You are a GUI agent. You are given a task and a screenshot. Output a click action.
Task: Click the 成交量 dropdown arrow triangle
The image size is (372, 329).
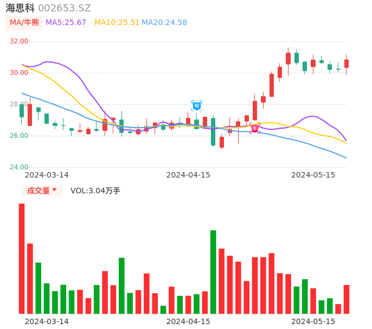click(54, 190)
